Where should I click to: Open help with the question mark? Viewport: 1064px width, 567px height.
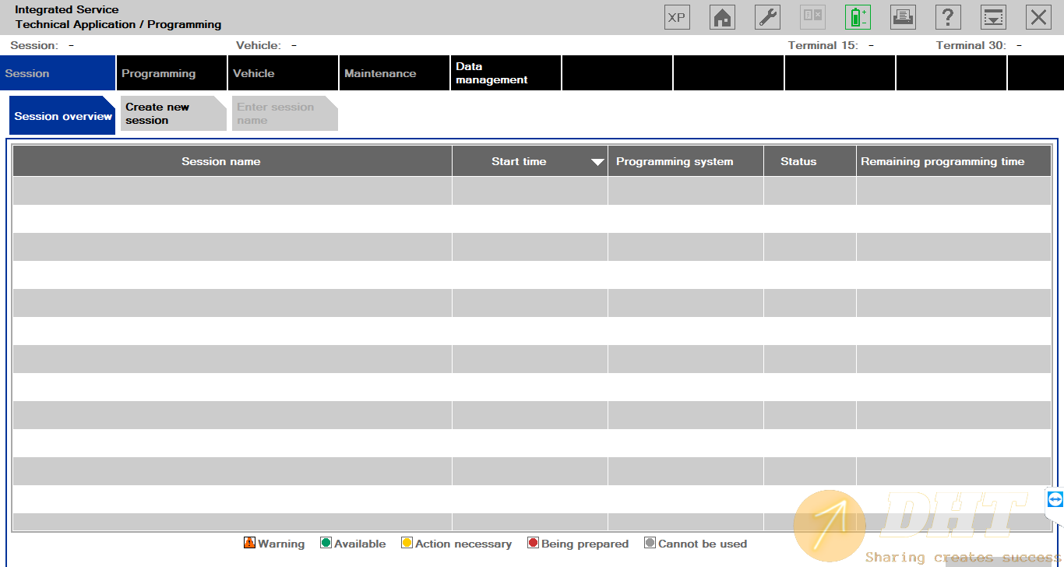click(948, 17)
